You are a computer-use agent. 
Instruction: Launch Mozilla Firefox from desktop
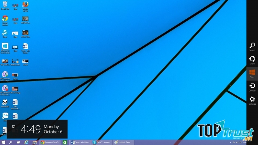25,5
